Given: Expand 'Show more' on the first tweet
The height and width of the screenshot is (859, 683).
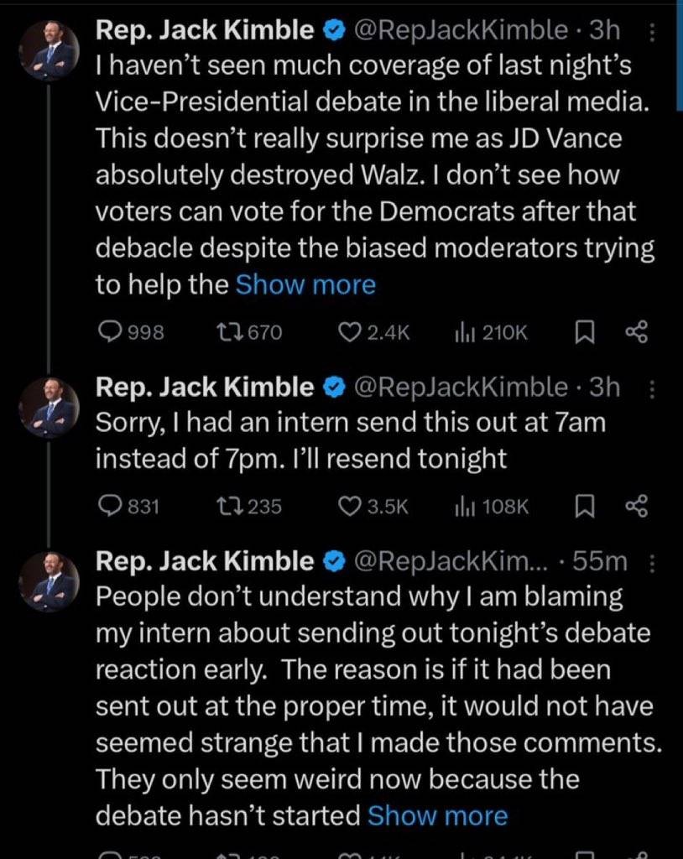Looking at the screenshot, I should coord(305,285).
